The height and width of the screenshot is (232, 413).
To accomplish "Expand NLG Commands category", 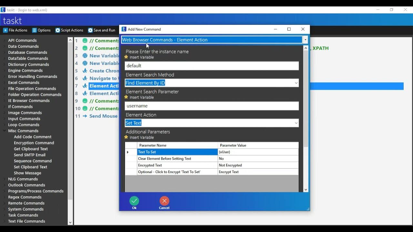I will pyautogui.click(x=5, y=179).
